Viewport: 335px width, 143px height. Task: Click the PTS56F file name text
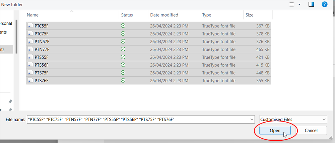(x=42, y=65)
